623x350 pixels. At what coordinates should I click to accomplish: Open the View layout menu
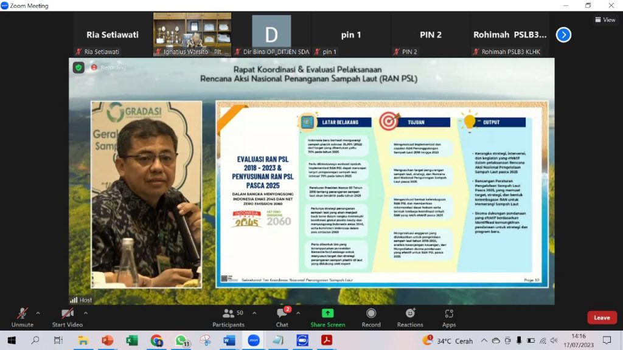tap(605, 20)
